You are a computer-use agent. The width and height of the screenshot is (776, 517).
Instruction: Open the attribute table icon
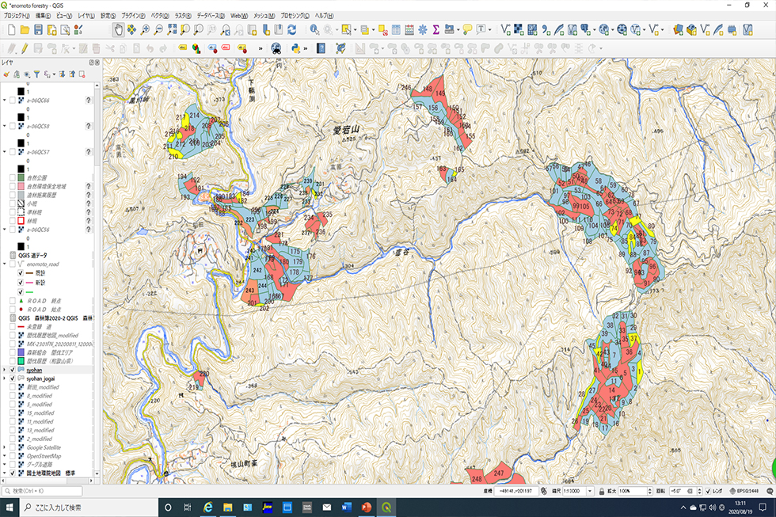(x=395, y=30)
